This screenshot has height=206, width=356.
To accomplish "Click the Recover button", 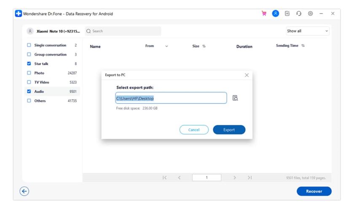I will click(314, 191).
